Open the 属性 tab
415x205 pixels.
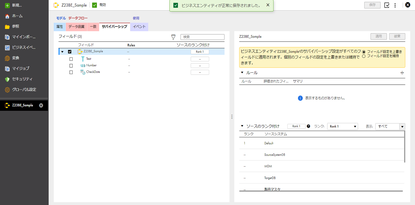60,27
